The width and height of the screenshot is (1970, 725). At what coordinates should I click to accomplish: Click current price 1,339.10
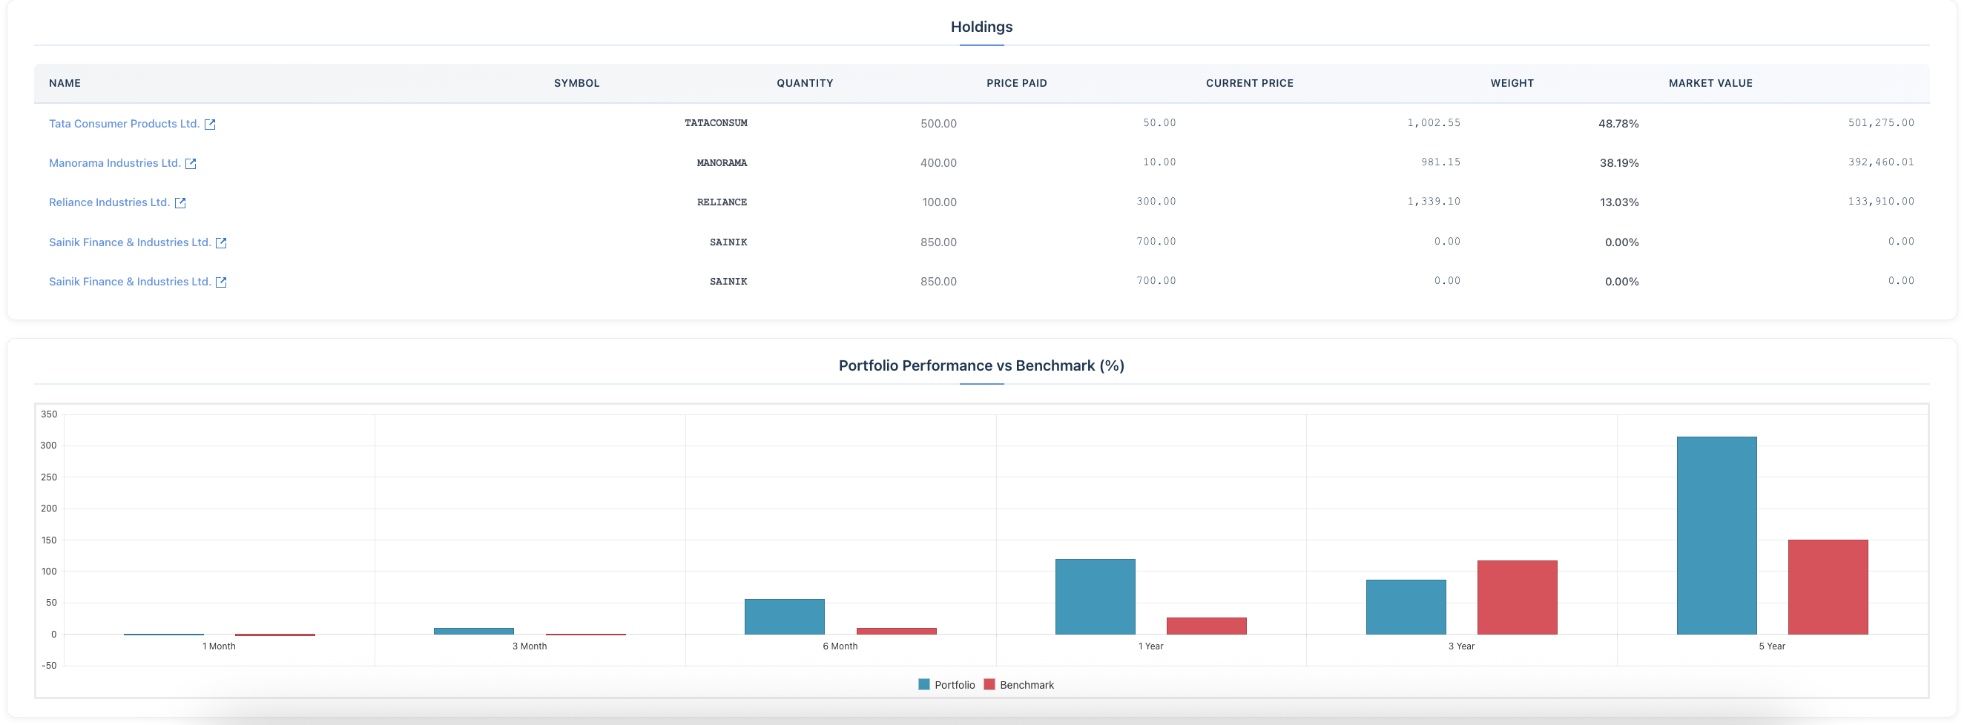pyautogui.click(x=1434, y=202)
